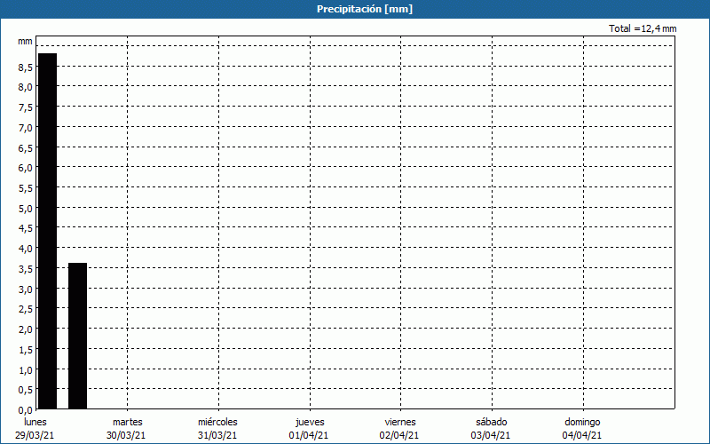Click the 7,5 y-axis value
Image resolution: width=710 pixels, height=444 pixels.
26,107
